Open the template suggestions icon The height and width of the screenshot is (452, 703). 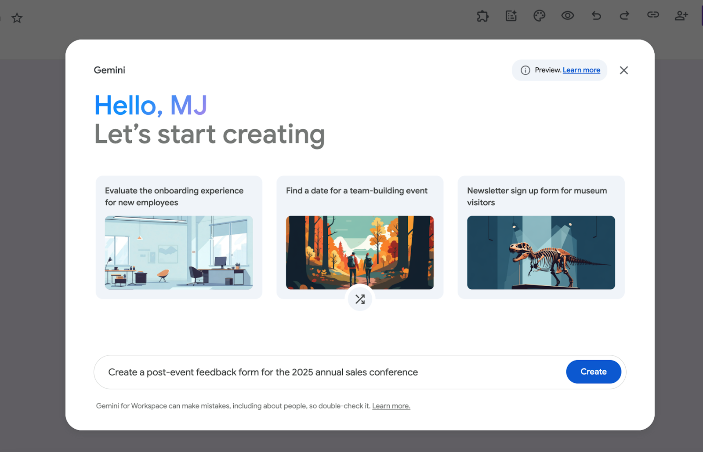click(x=511, y=16)
